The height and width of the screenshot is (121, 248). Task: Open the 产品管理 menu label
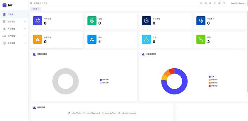(x=11, y=29)
